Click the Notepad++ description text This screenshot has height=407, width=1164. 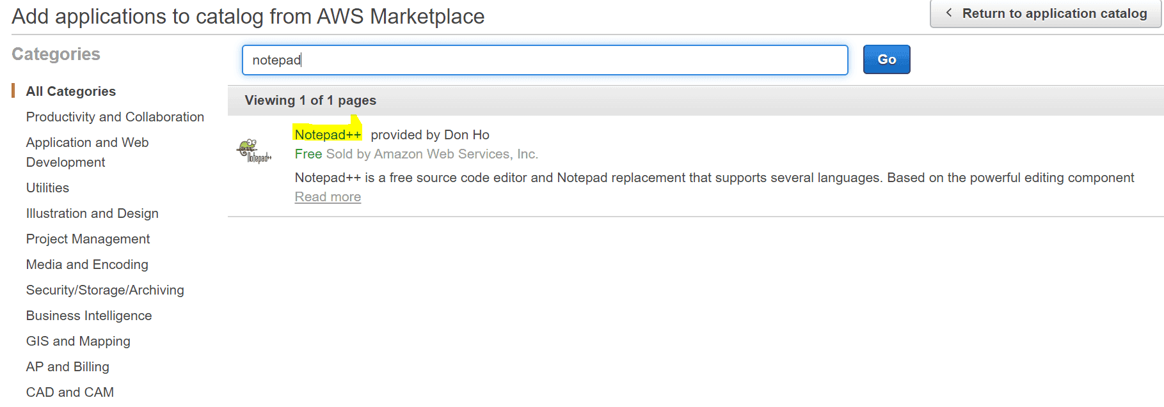(714, 178)
